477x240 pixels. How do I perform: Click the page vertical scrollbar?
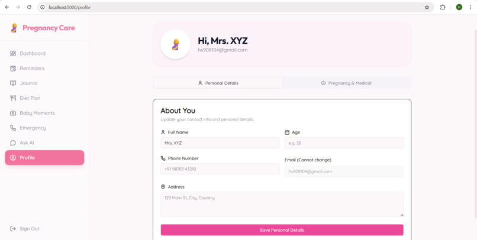[475, 123]
